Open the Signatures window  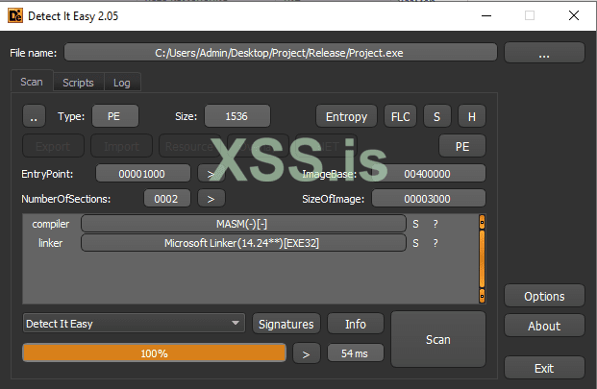coord(286,324)
